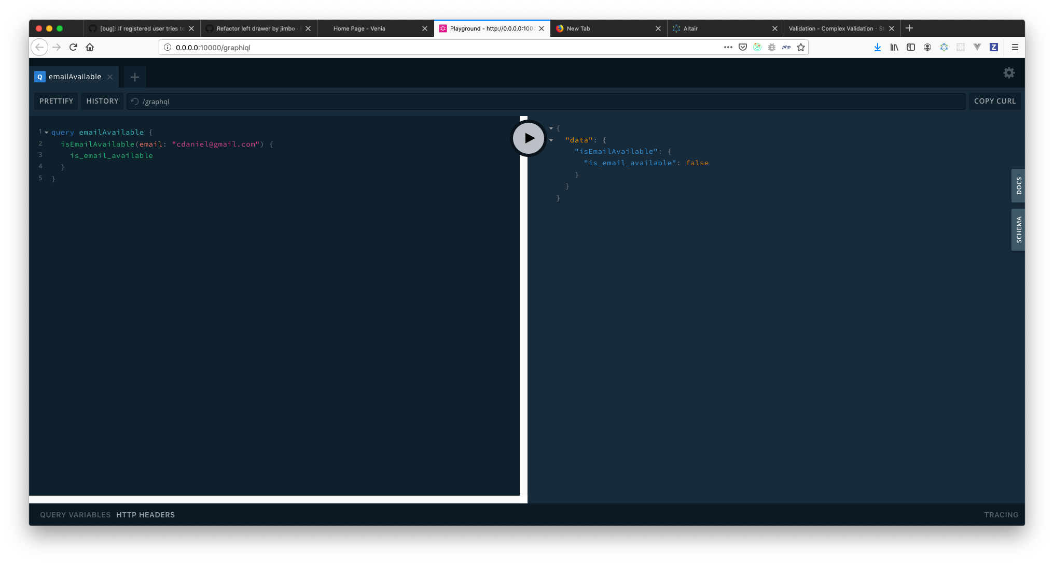
Task: Run the GraphQL query with play button
Action: pos(529,138)
